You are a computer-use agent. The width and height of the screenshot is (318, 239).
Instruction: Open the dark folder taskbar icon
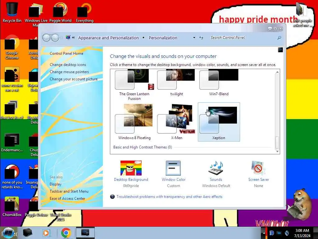27,233
